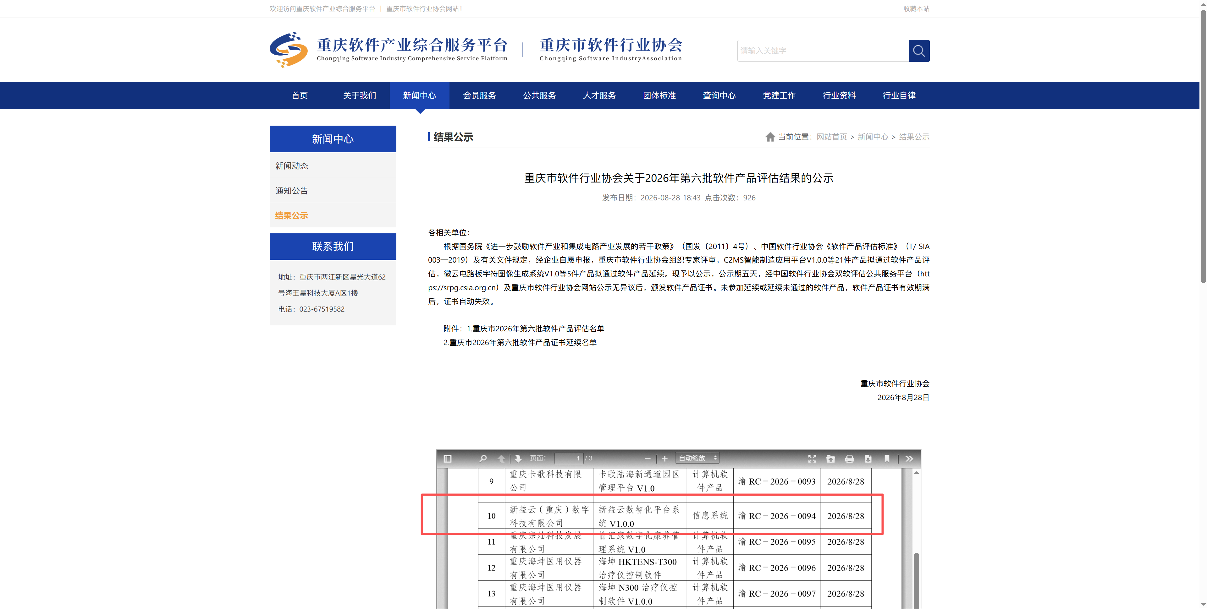This screenshot has width=1207, height=609.
Task: Download the PDF document
Action: click(x=868, y=459)
